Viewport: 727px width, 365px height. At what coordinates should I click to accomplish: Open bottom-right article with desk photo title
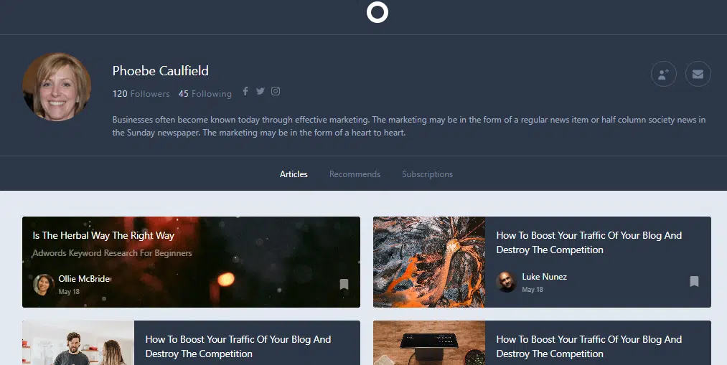[x=588, y=346]
